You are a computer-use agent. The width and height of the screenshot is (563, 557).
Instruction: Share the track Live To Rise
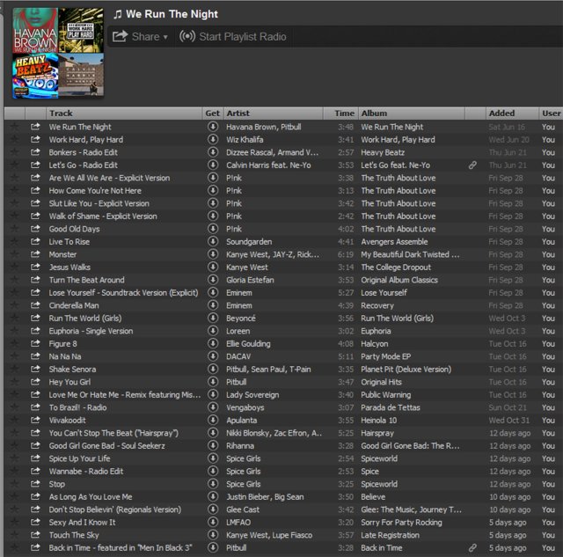pyautogui.click(x=35, y=242)
